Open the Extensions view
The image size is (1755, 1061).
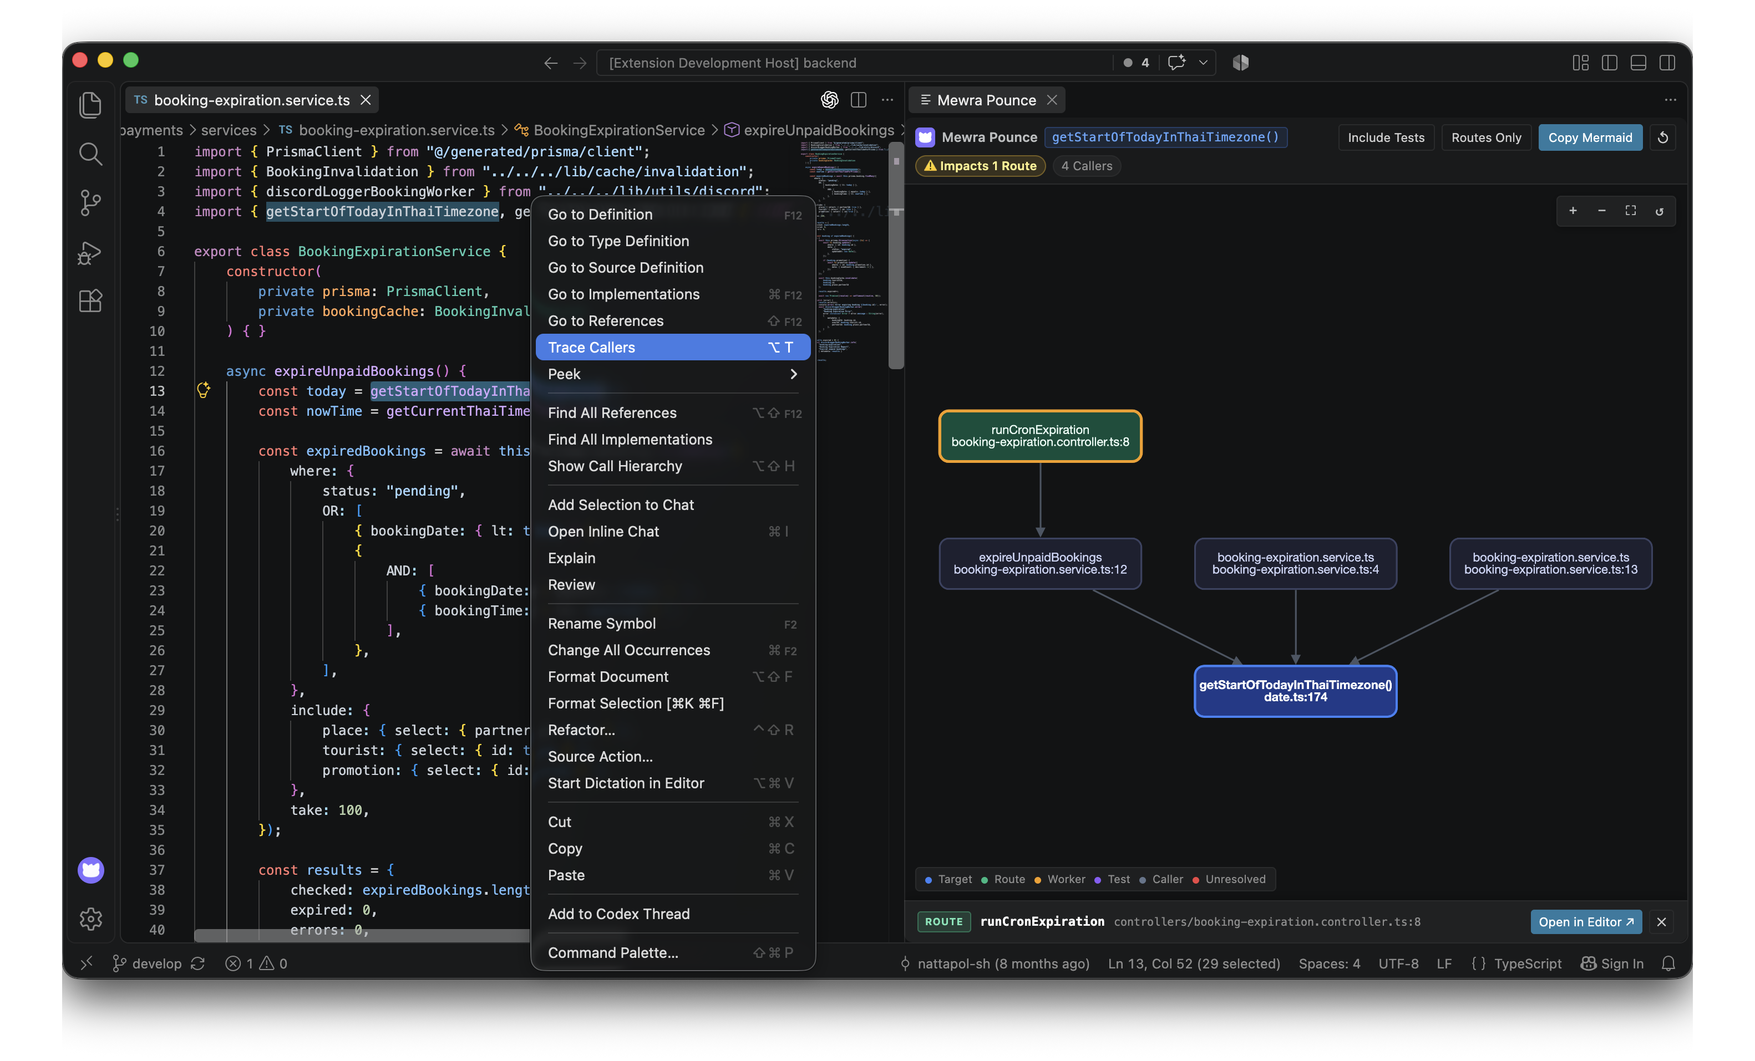pos(90,301)
